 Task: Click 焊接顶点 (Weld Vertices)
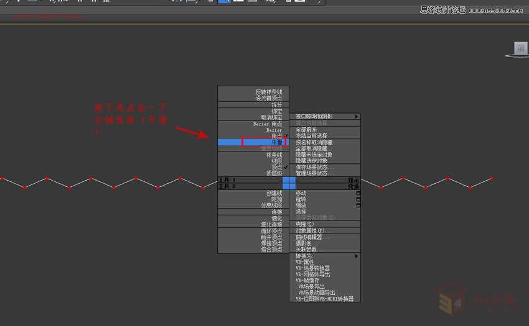pyautogui.click(x=271, y=243)
